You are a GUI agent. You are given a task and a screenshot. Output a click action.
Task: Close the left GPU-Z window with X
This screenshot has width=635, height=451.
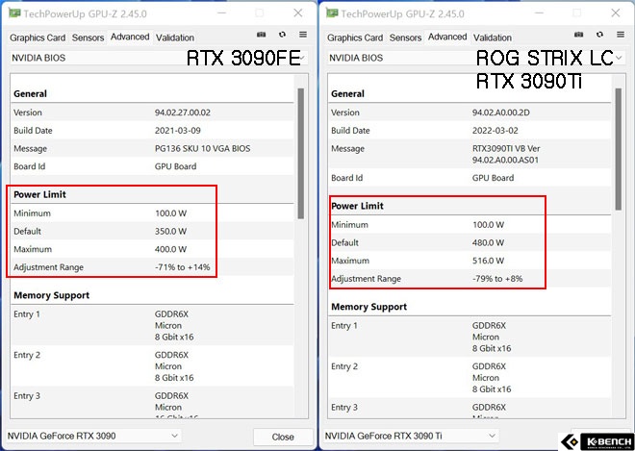click(298, 13)
